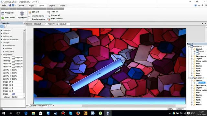Open Skype from the taskbar
Viewport: 207px width, 116px height.
coord(71,113)
